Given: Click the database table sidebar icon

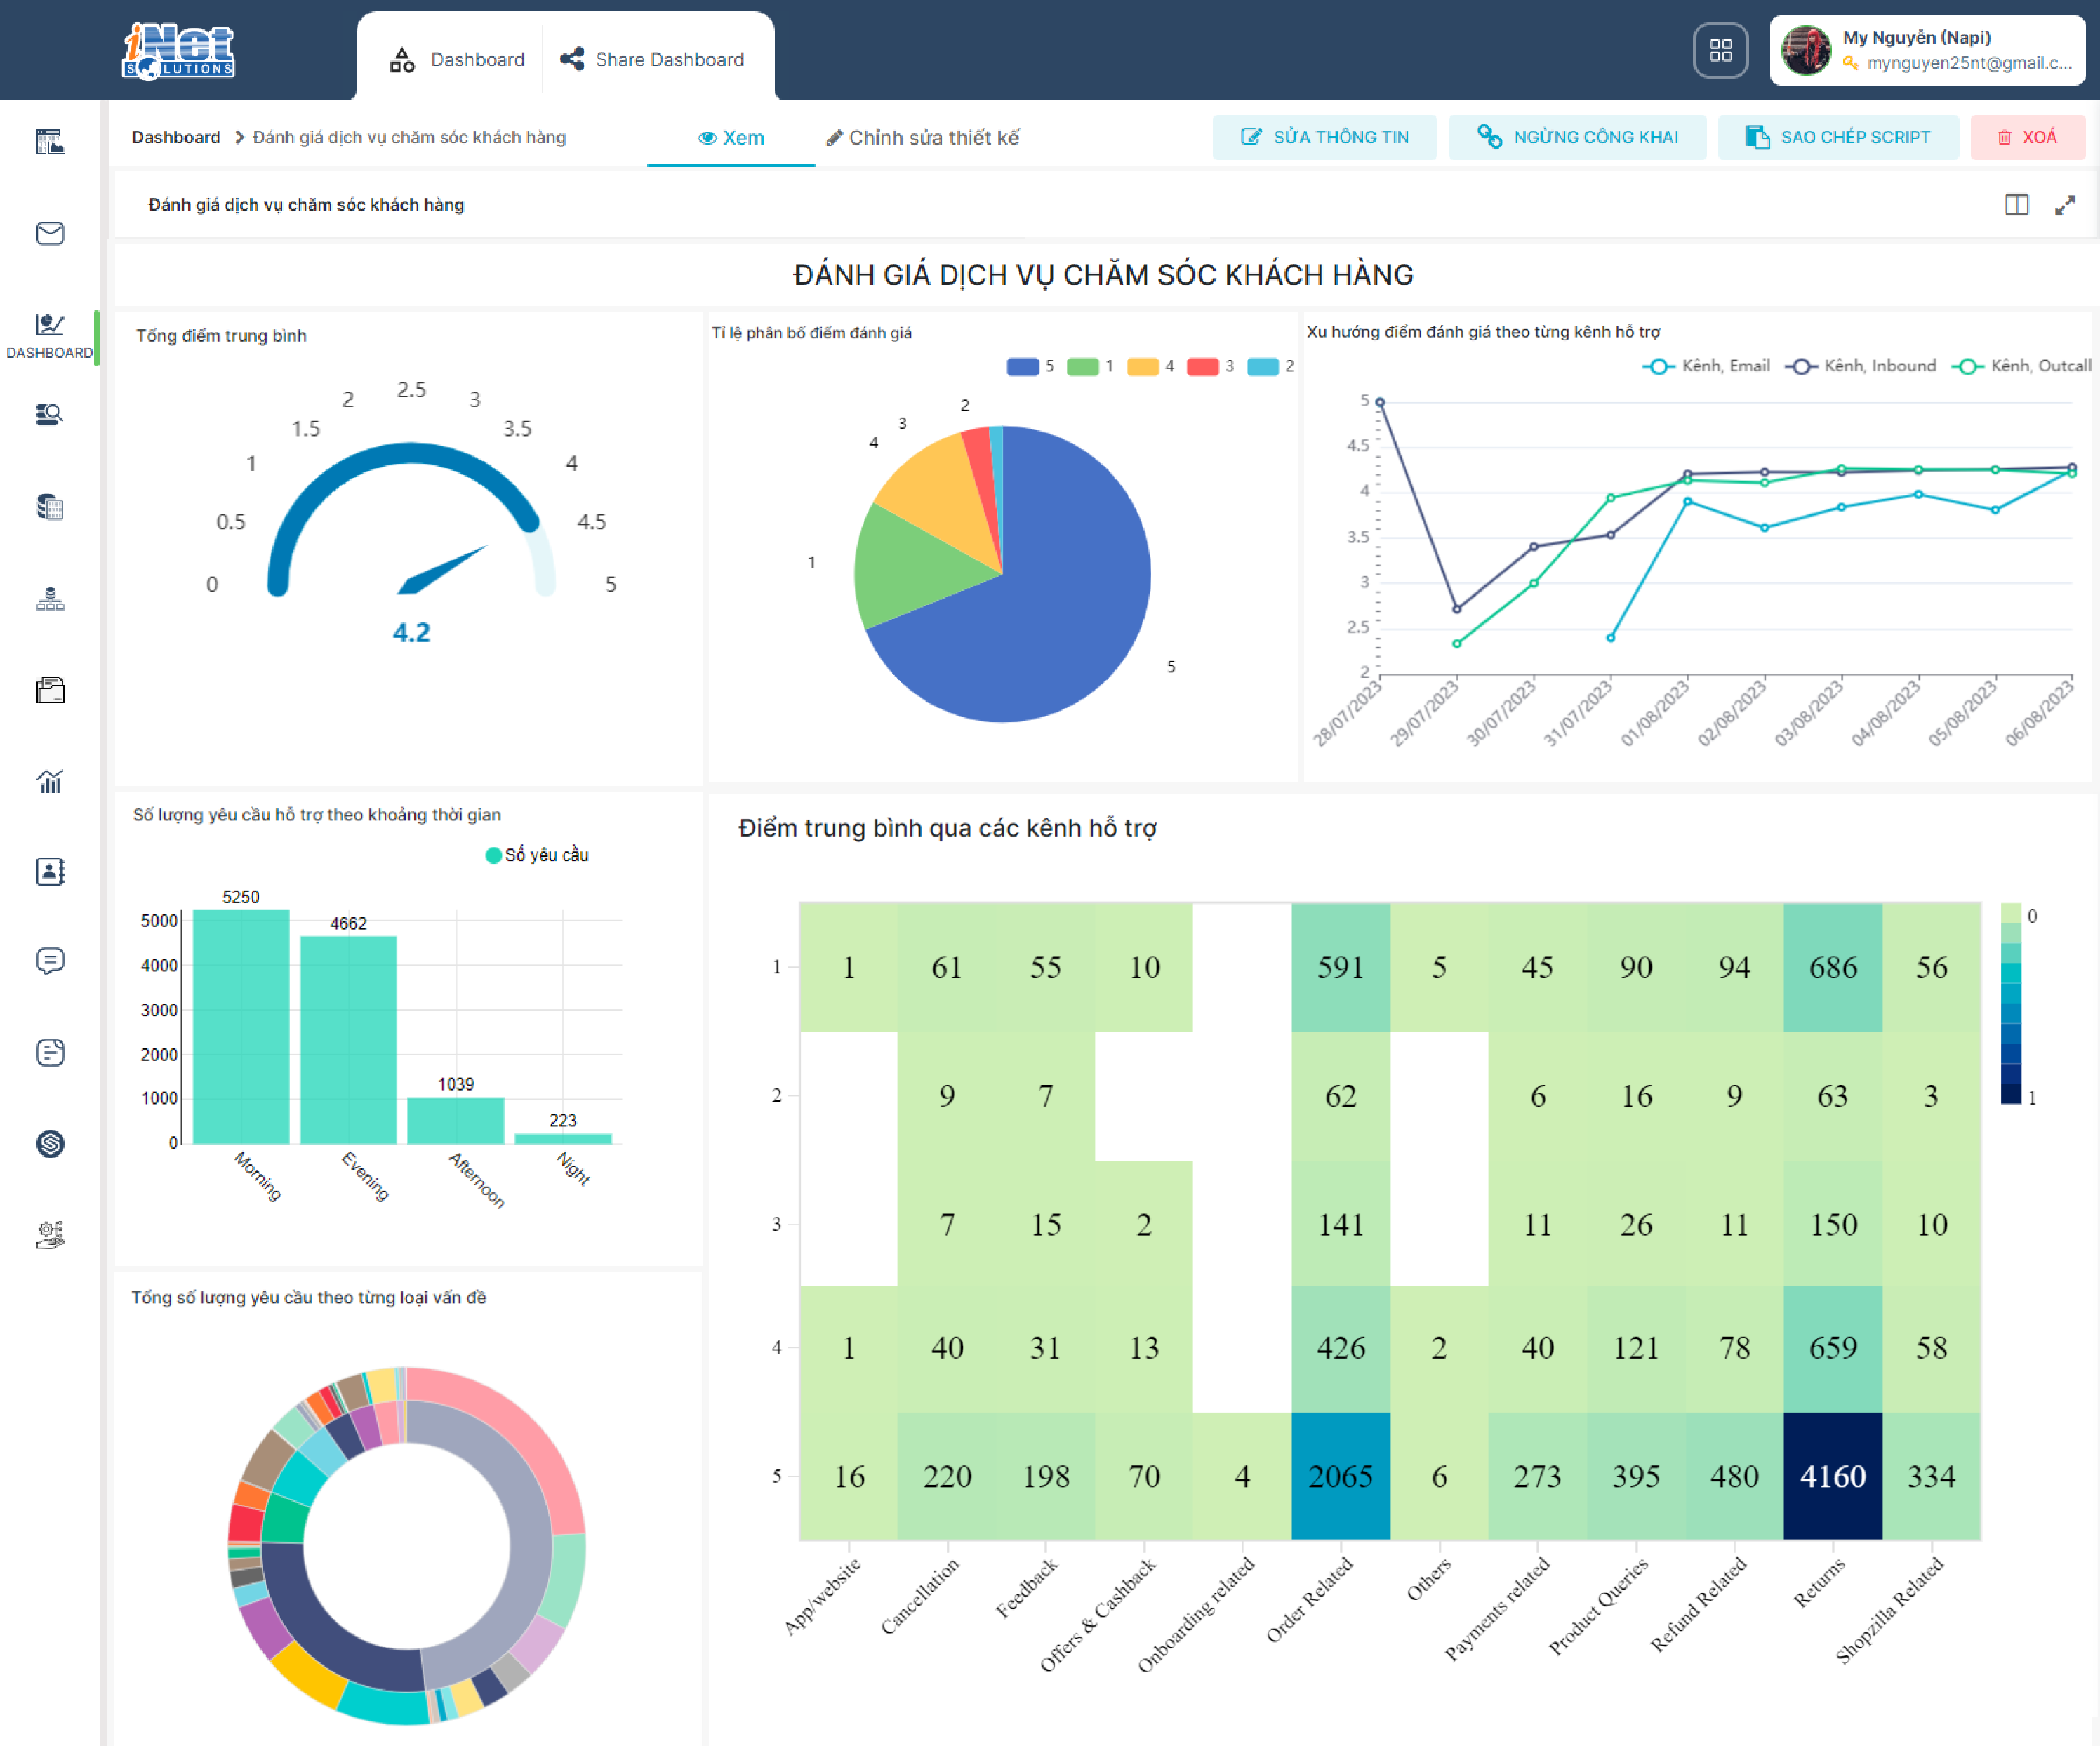Looking at the screenshot, I should click(50, 507).
